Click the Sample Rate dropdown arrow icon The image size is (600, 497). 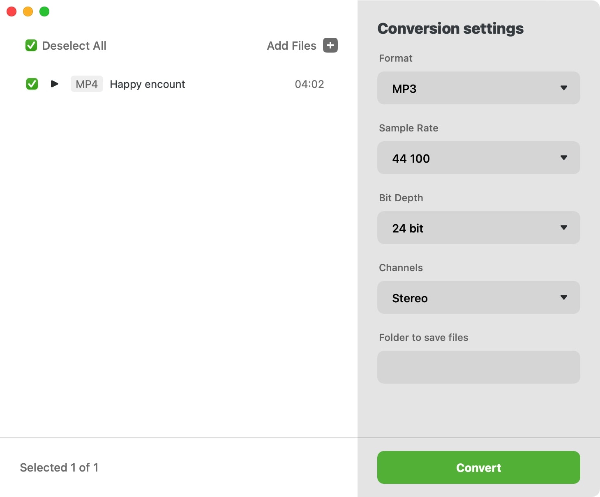pos(564,158)
